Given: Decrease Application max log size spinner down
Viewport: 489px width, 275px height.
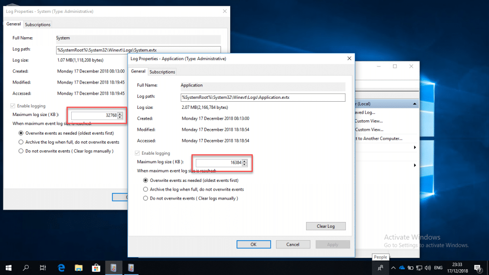Looking at the screenshot, I should pos(244,164).
